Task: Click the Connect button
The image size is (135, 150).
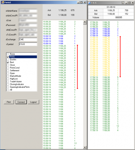Action: point(21,102)
